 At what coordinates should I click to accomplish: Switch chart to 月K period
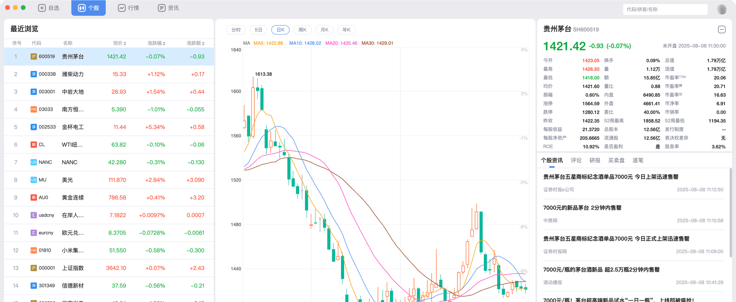(x=325, y=30)
